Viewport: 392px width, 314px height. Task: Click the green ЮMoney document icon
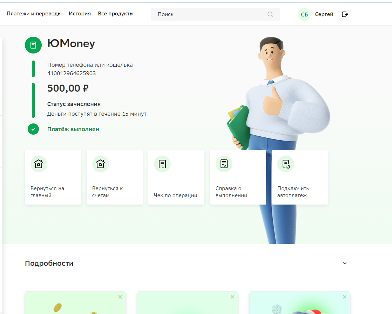tap(33, 45)
